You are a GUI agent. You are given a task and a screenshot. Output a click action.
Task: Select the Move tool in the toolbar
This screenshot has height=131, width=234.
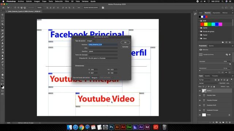pos(3,15)
